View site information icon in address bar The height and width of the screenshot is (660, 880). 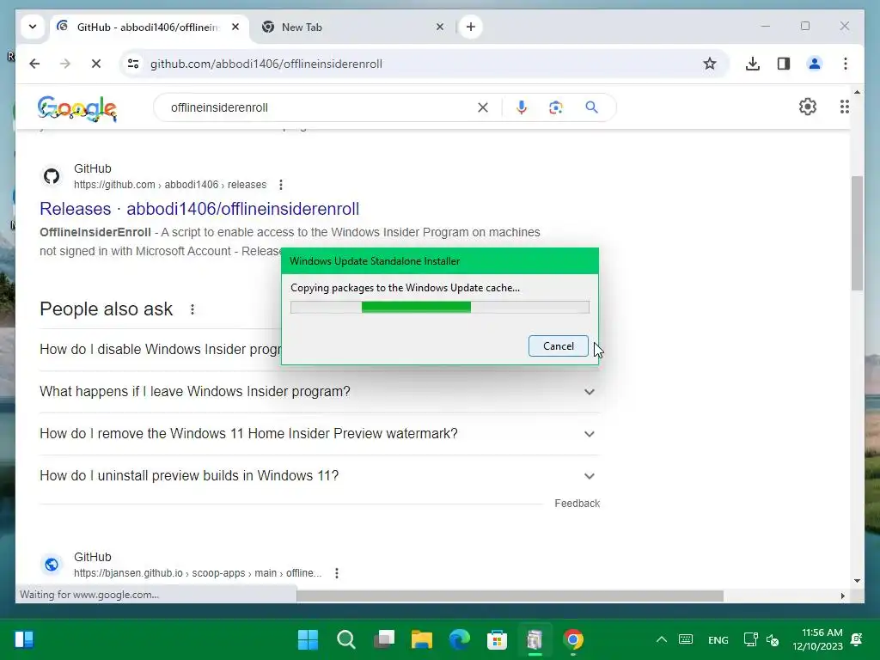[133, 64]
